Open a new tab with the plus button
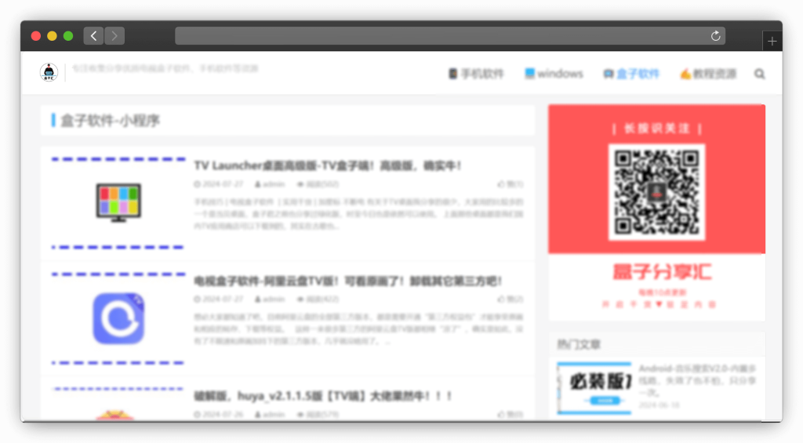The width and height of the screenshot is (803, 443). [x=772, y=41]
